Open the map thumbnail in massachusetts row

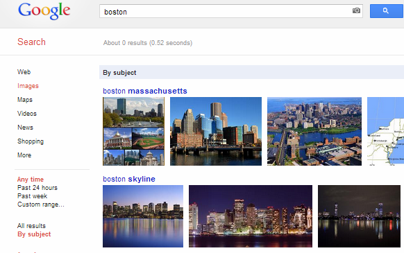(x=385, y=131)
